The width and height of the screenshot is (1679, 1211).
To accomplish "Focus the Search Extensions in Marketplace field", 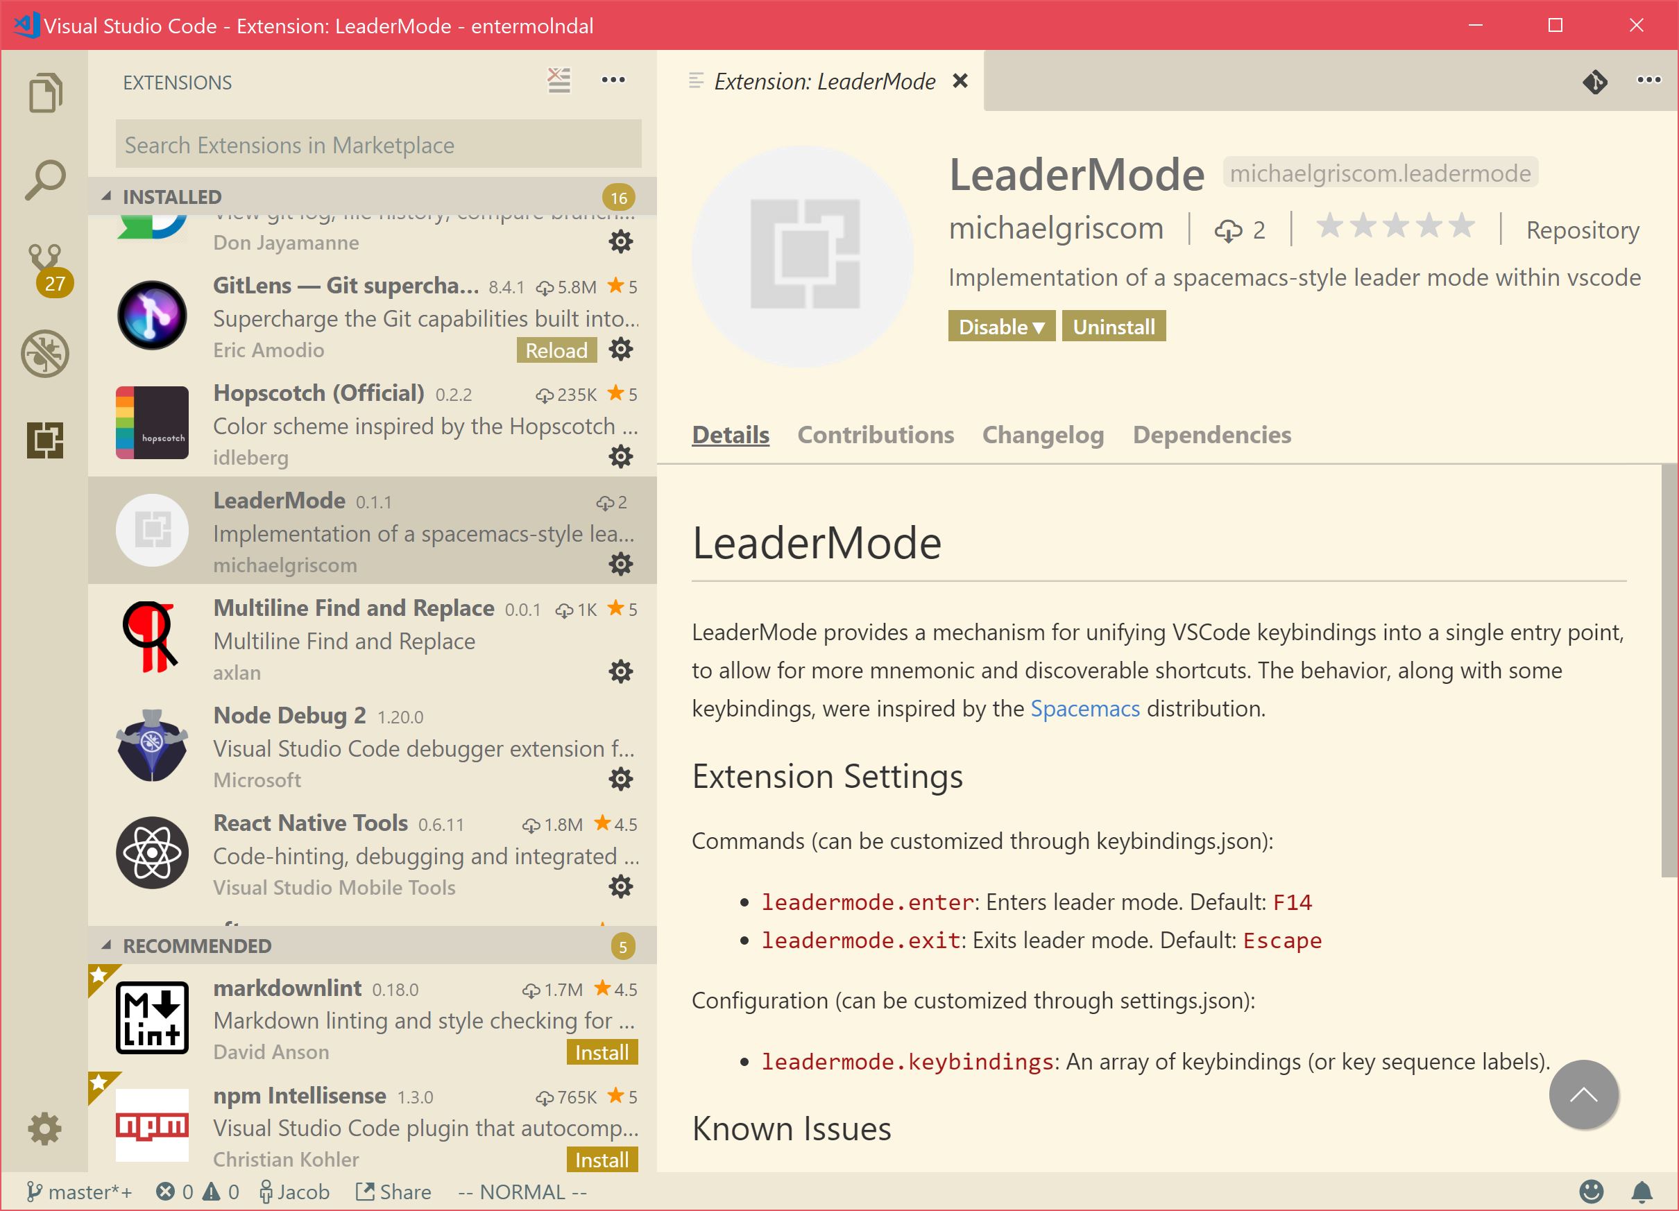I will (x=378, y=144).
